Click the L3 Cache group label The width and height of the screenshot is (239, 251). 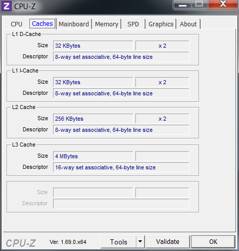[24, 145]
